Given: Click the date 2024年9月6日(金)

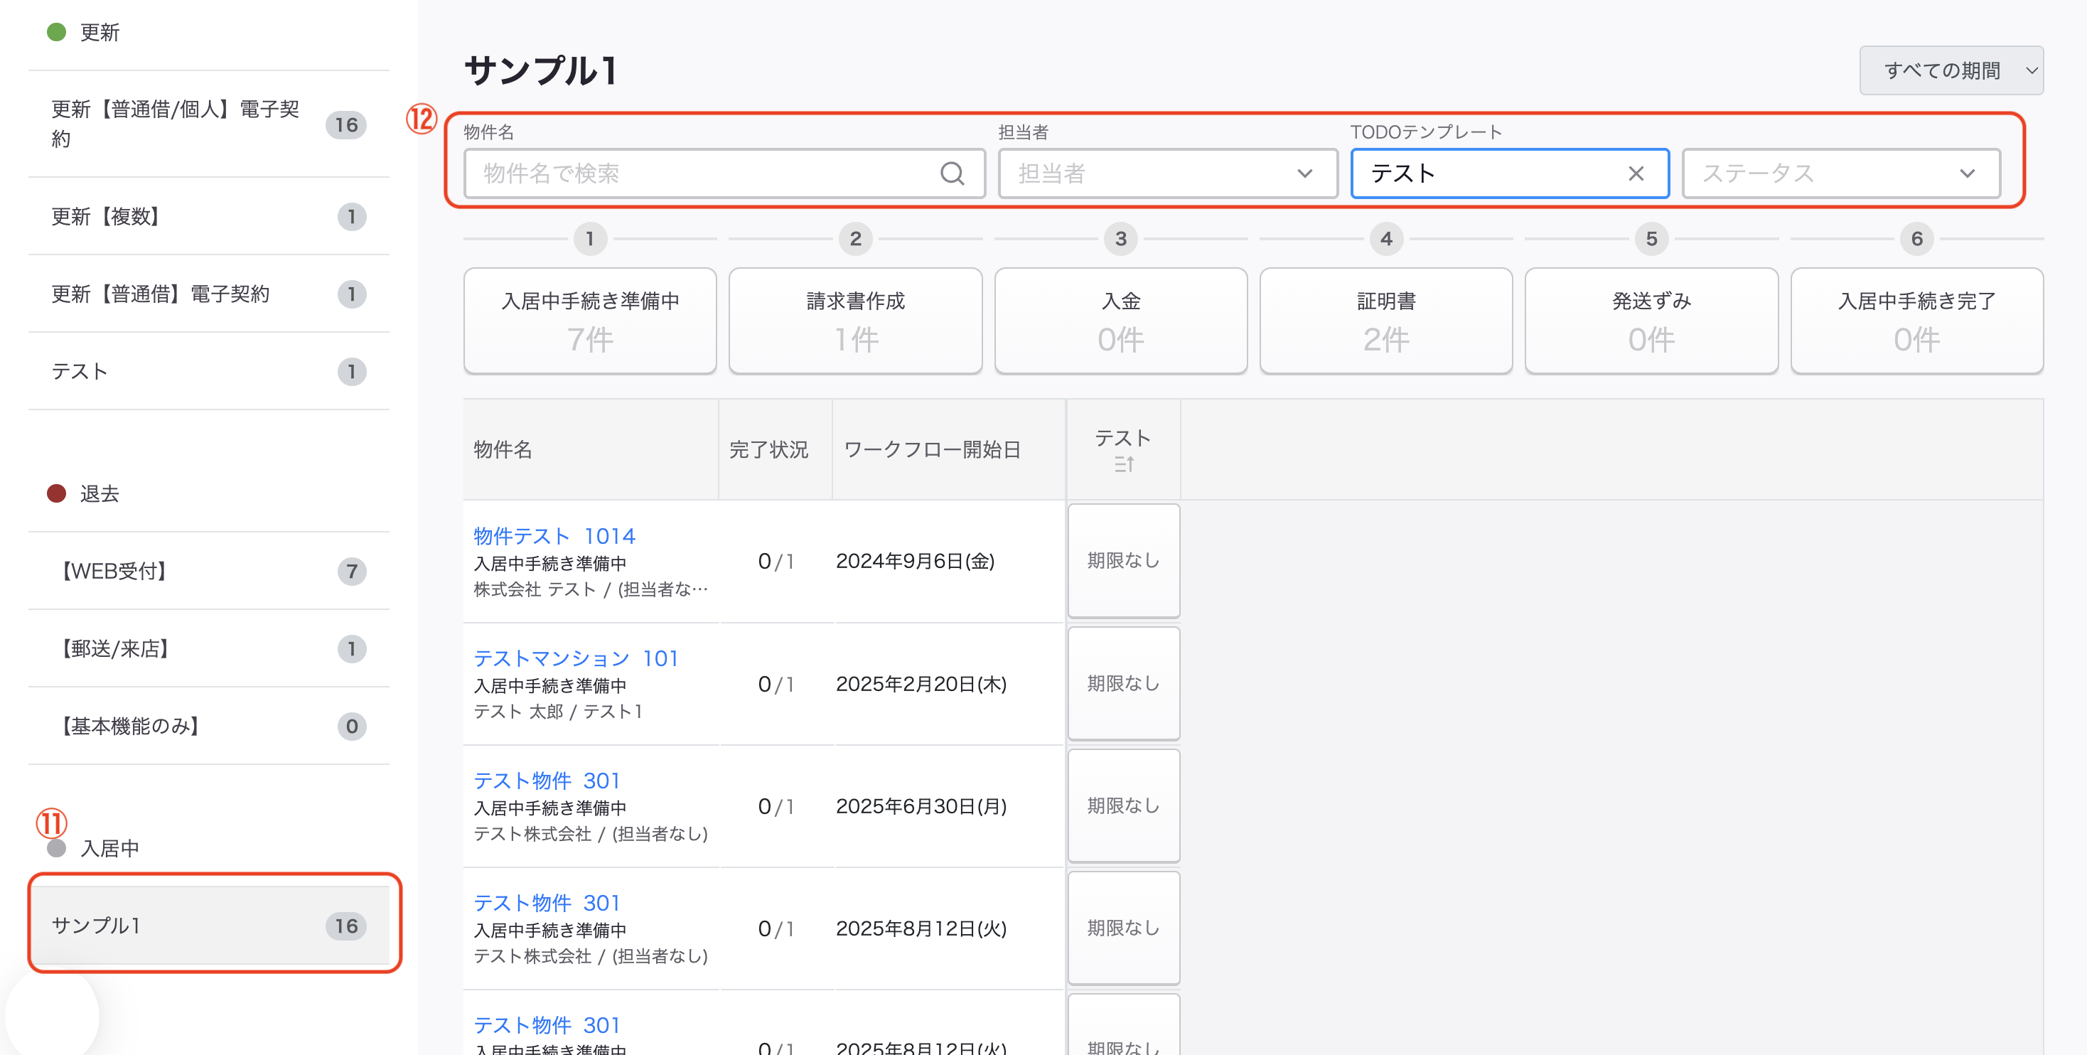Looking at the screenshot, I should click(915, 561).
